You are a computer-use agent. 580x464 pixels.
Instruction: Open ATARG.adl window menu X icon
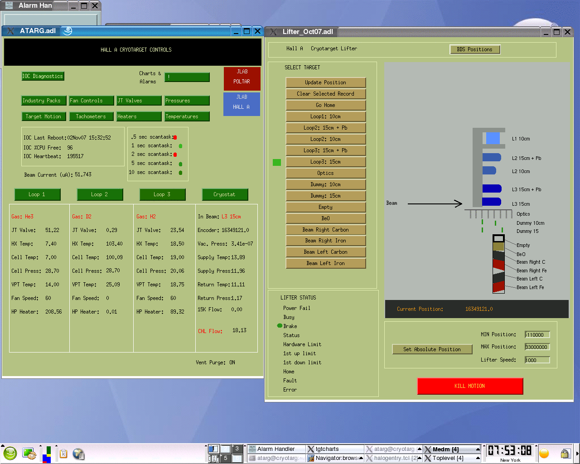point(10,31)
